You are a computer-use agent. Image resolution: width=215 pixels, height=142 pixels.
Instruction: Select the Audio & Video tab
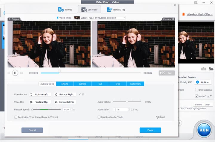point(47,84)
